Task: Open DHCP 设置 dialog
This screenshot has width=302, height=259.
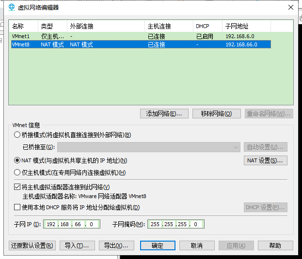Action: coord(266,207)
